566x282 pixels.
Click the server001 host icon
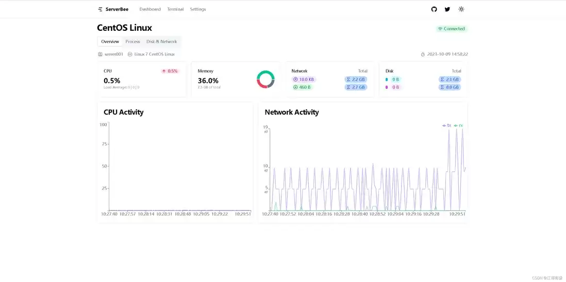(100, 55)
